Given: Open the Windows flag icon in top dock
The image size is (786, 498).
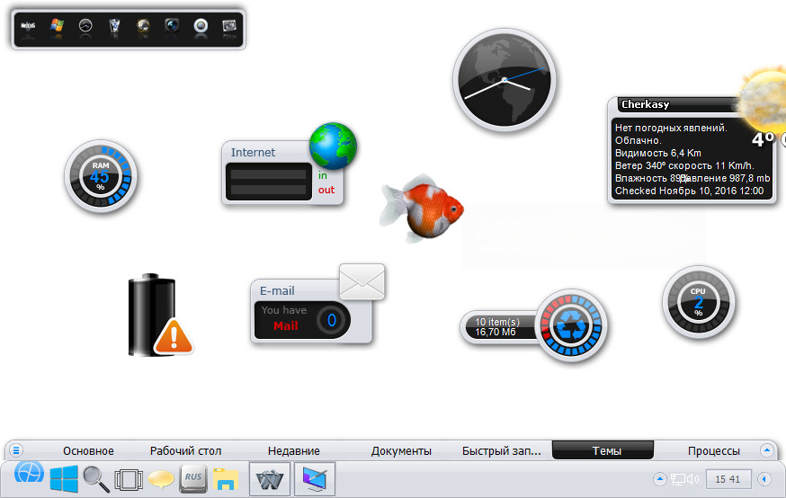Looking at the screenshot, I should point(57,27).
